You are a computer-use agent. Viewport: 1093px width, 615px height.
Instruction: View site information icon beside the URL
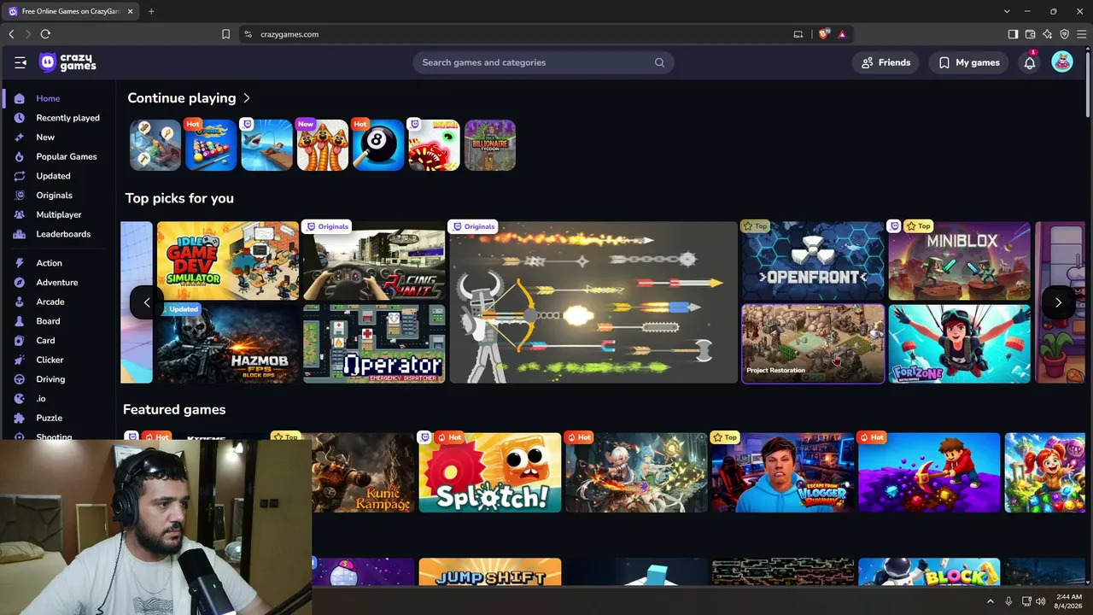click(x=248, y=34)
